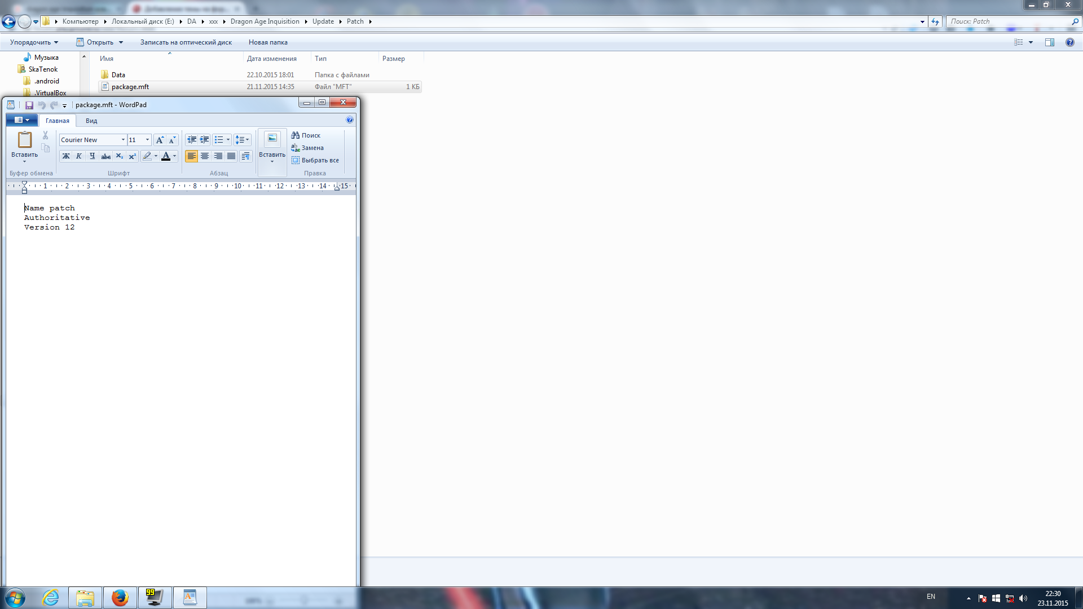Save the document with the floppy icon
1083x609 pixels.
(x=29, y=105)
